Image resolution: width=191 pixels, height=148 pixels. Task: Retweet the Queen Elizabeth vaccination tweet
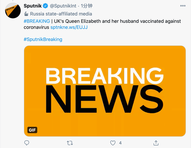tap(70, 143)
